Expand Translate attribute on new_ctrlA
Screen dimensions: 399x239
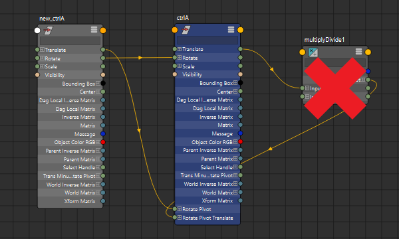pos(43,50)
